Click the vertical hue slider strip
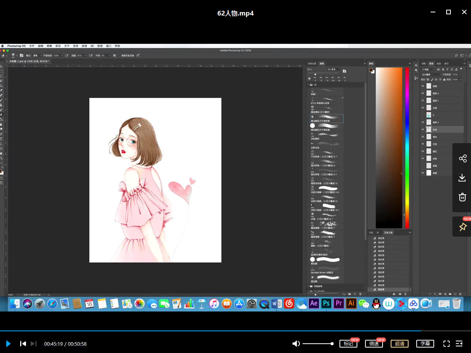Screen dimensions: 471x353 (x=407, y=147)
